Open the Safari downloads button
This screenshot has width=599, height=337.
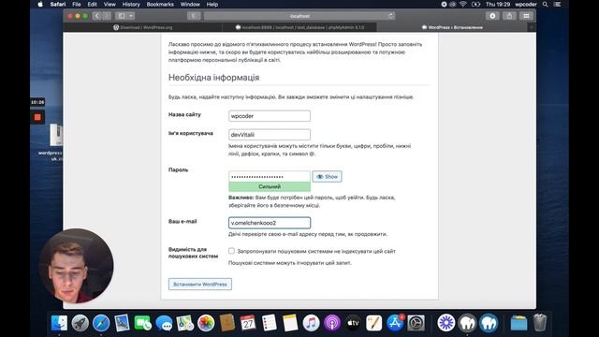[492, 16]
